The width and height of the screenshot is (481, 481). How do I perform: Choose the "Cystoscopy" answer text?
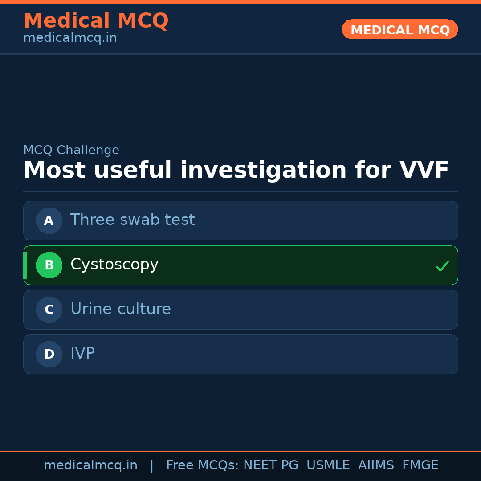(114, 265)
